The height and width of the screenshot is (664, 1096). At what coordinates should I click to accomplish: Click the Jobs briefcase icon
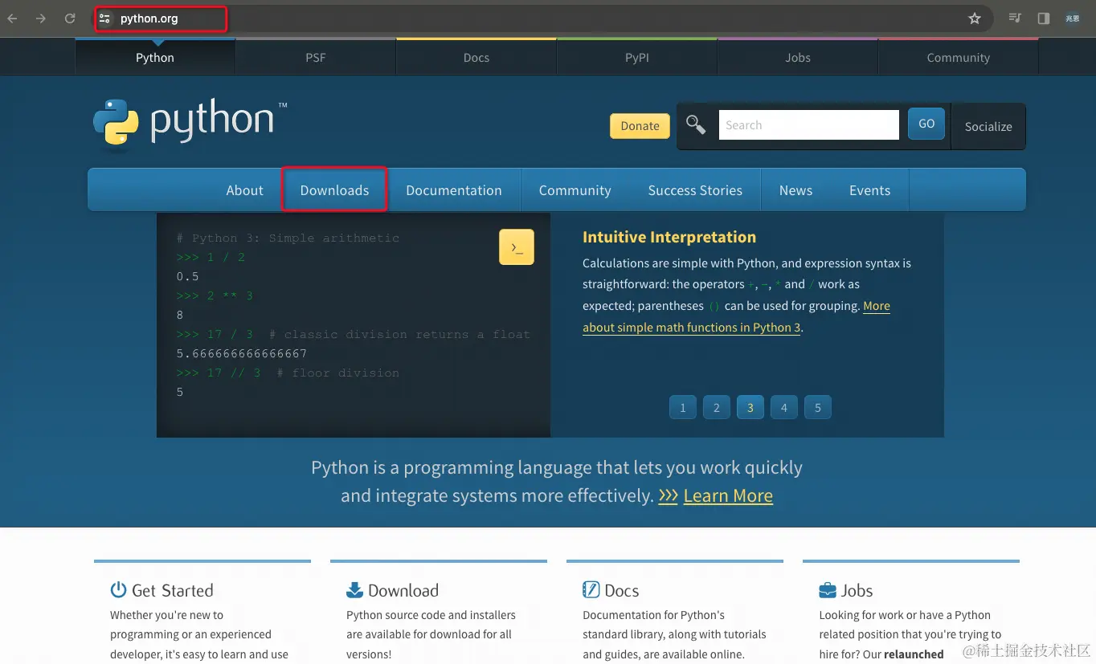coord(828,591)
